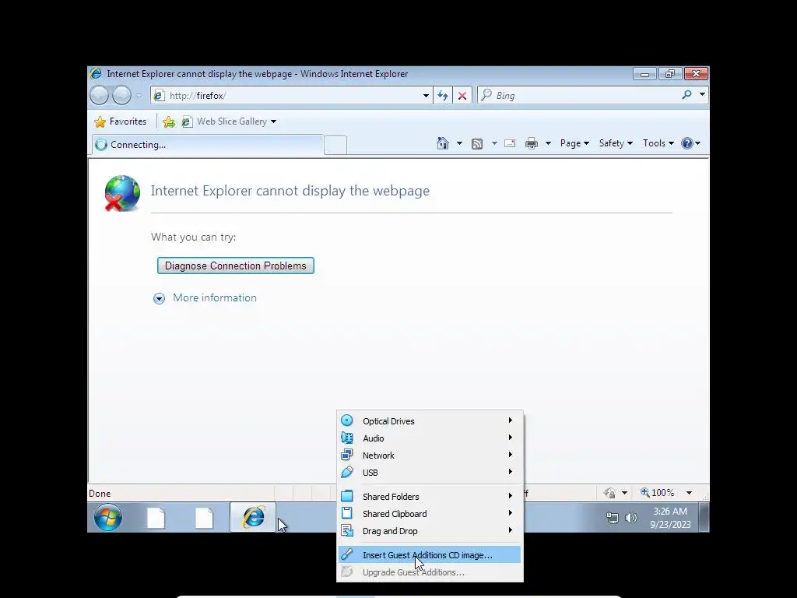Click the volume speaker tray icon
The height and width of the screenshot is (598, 797).
(630, 518)
